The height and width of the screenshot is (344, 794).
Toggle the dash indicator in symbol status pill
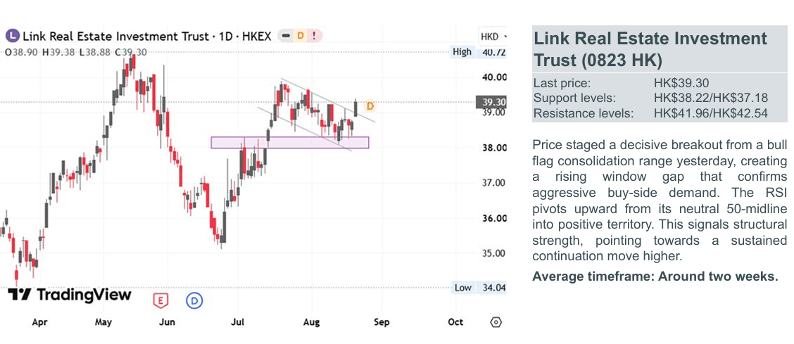click(x=286, y=37)
